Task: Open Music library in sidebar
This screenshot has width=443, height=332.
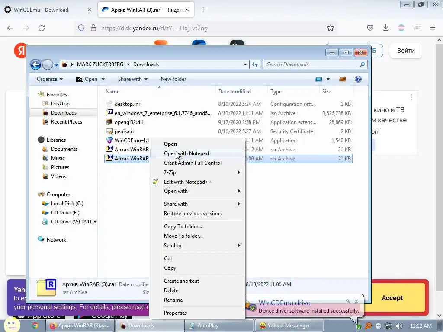Action: point(58,158)
